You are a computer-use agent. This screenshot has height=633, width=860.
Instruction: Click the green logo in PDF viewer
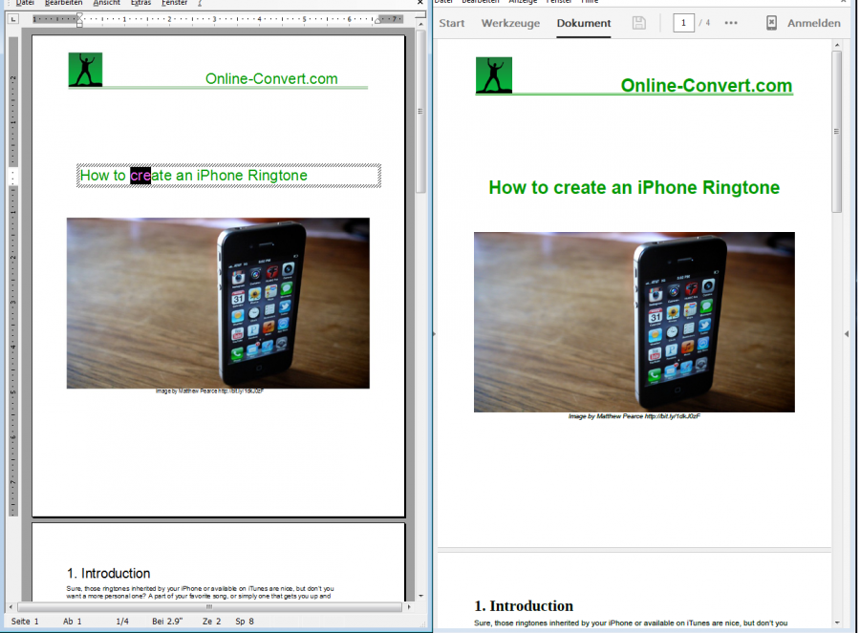(x=494, y=75)
